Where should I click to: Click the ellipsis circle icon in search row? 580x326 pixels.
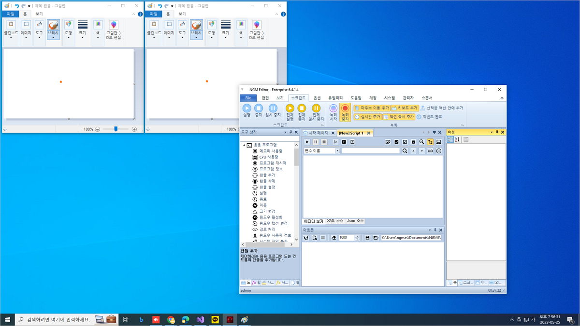(x=439, y=151)
